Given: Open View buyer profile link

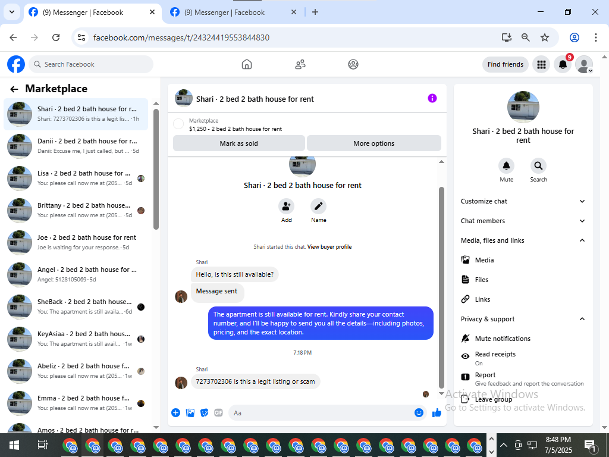Looking at the screenshot, I should click(329, 247).
